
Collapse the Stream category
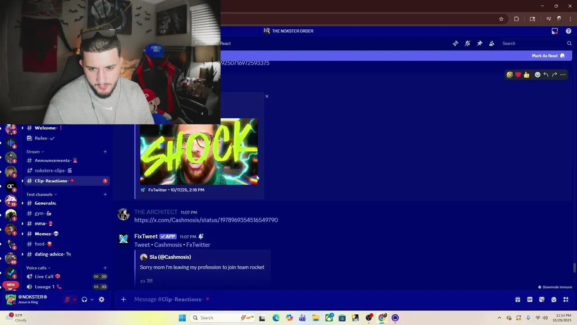click(35, 152)
